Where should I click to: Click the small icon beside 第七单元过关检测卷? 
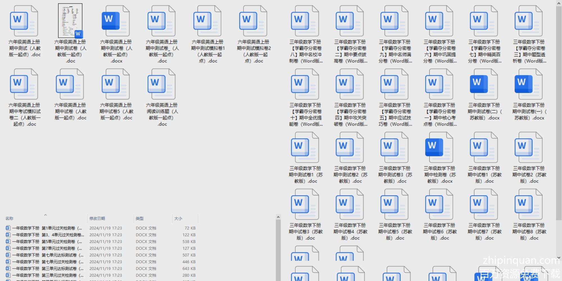8,262
